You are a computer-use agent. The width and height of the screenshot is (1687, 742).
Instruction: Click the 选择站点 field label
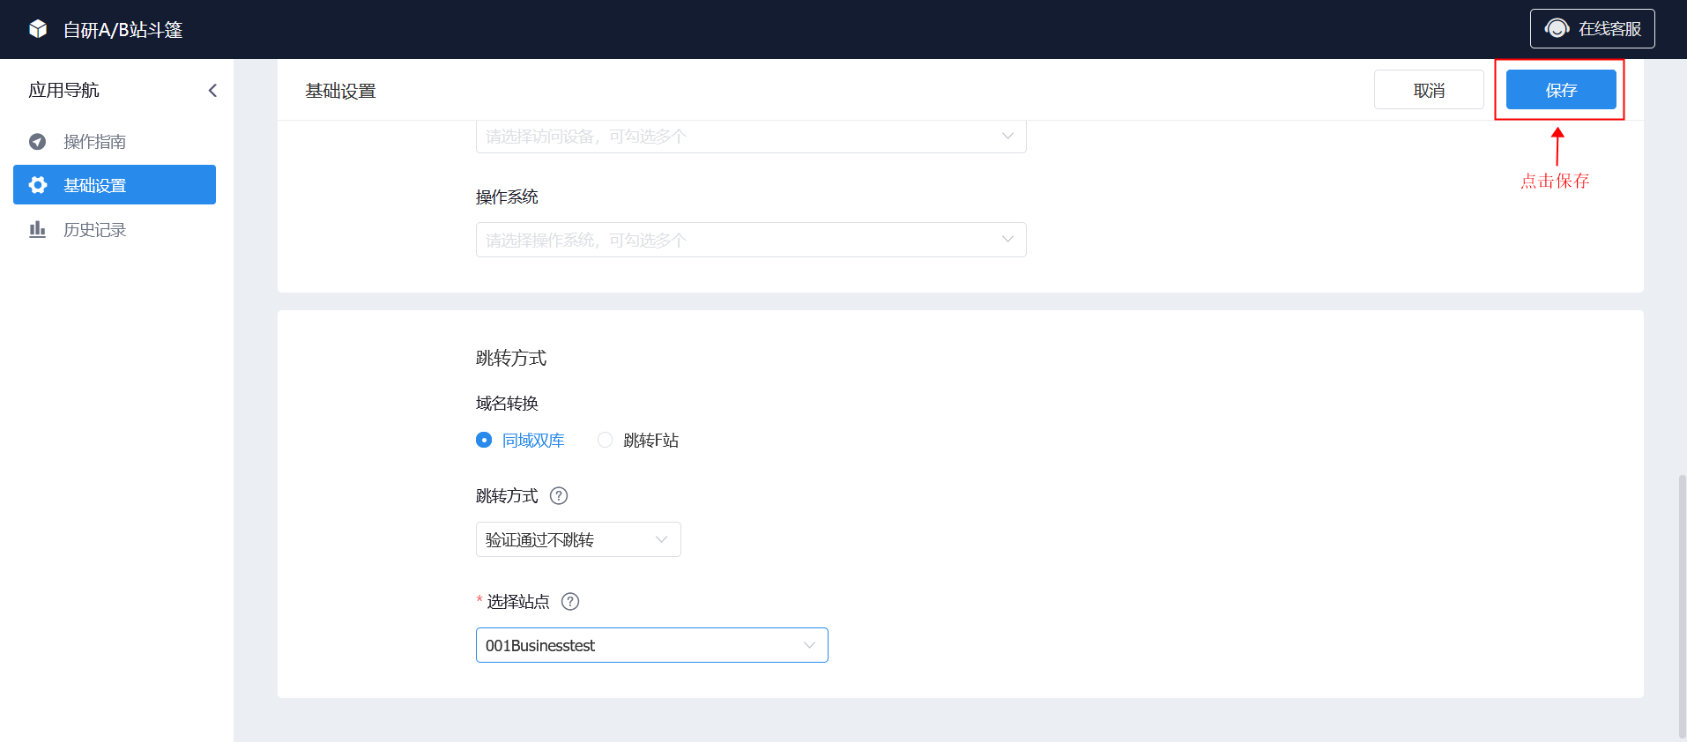518,601
